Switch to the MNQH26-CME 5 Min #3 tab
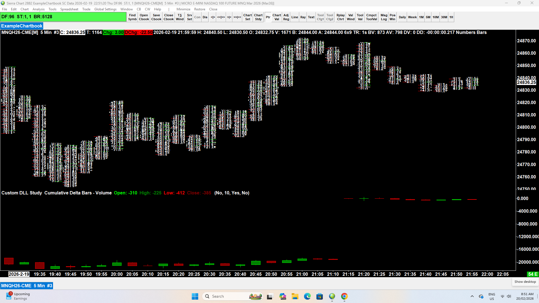This screenshot has width=539, height=303. tap(27, 286)
